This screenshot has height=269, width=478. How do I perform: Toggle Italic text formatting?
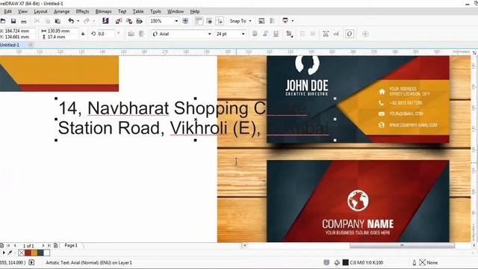click(265, 34)
